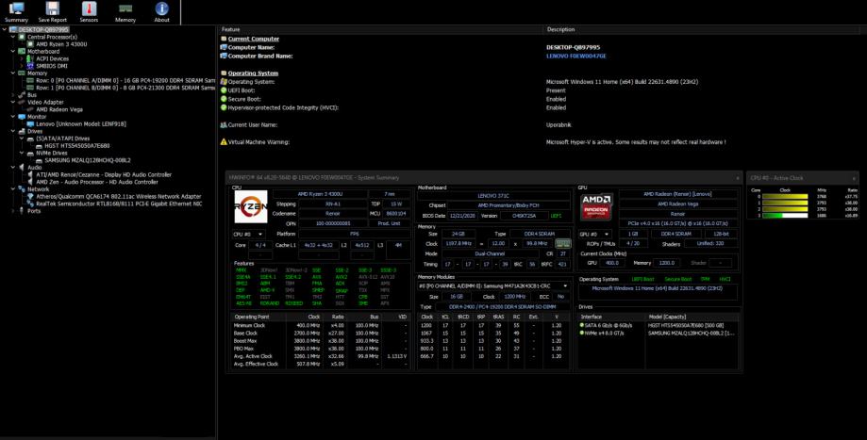This screenshot has width=867, height=440.
Task: Open the Sensors thermometer icon
Action: coord(89,11)
